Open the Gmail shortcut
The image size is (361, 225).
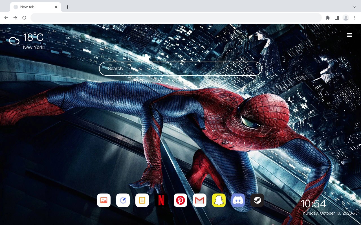tap(200, 200)
